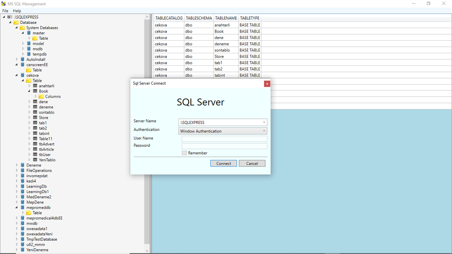This screenshot has height=254, width=452.
Task: Click the TABLETYPE column header
Action: pyautogui.click(x=250, y=18)
